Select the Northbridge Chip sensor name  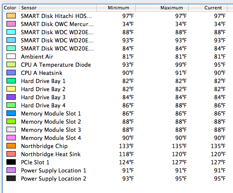click(x=44, y=146)
